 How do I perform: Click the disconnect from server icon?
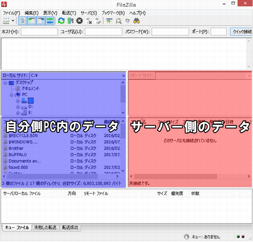[x=88, y=21]
